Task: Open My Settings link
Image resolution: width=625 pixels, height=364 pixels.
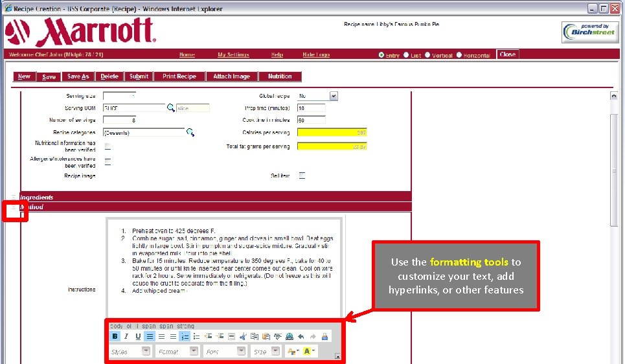Action: [233, 54]
